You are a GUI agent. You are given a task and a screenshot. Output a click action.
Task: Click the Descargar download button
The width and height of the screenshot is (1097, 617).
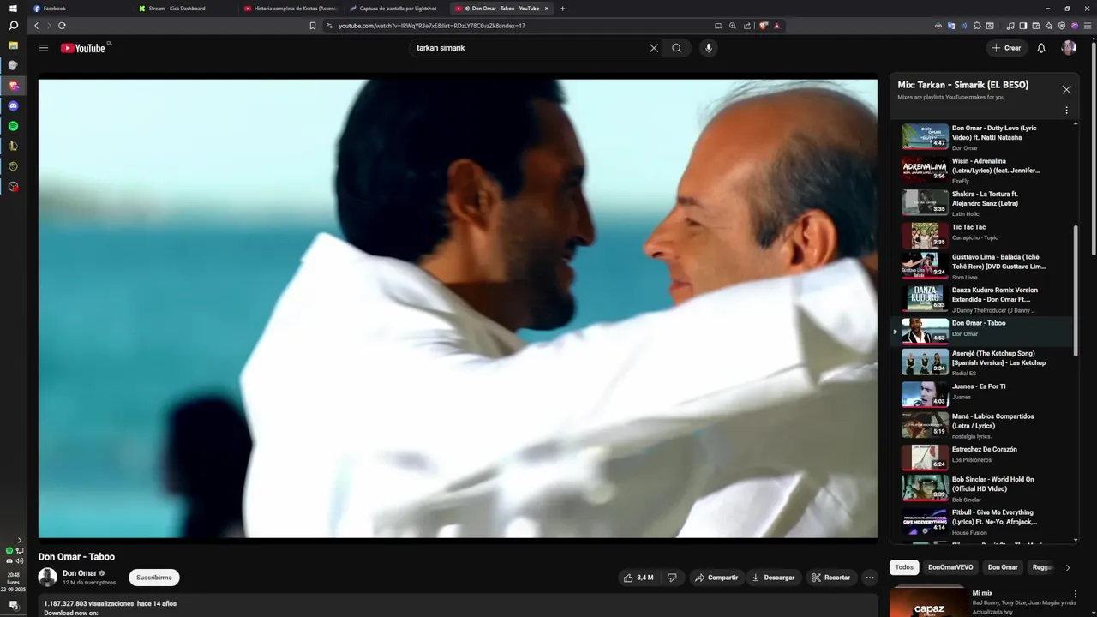[x=774, y=578]
